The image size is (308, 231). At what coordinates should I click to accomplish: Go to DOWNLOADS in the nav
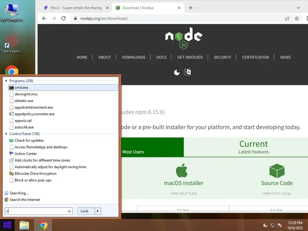[134, 57]
